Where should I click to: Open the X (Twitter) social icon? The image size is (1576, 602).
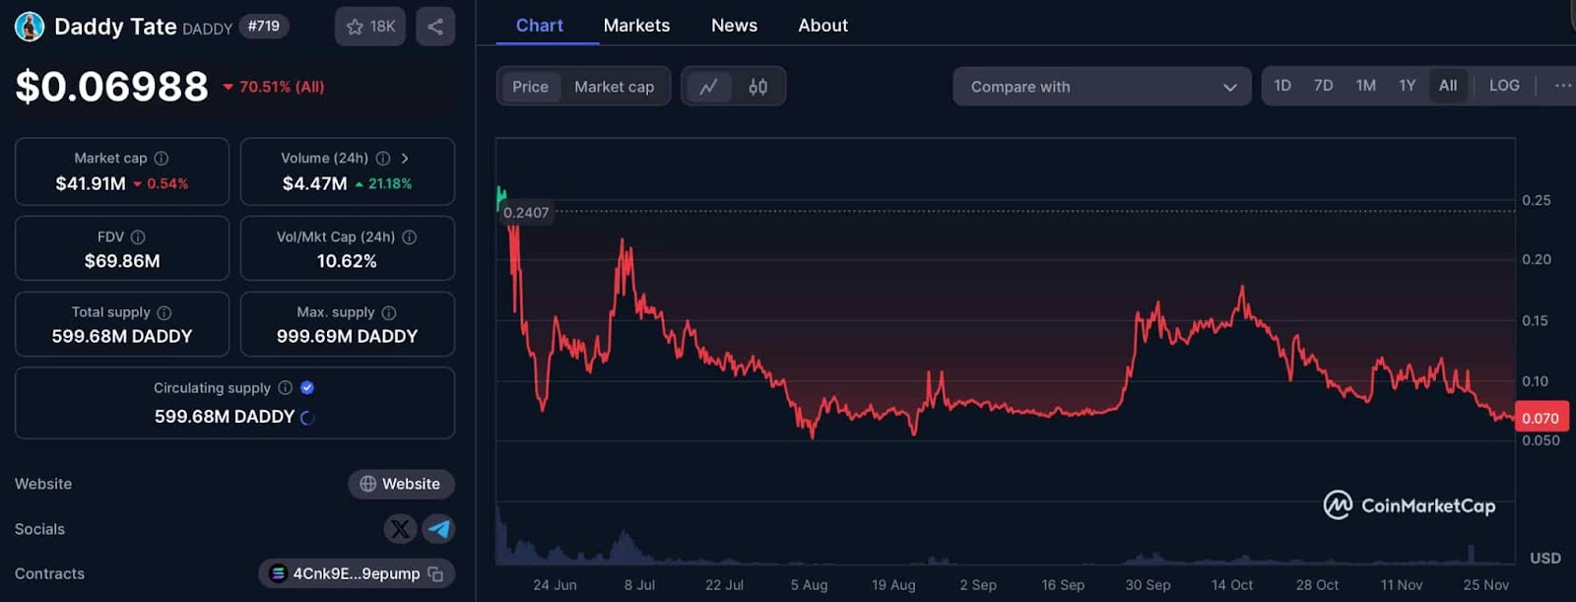400,529
